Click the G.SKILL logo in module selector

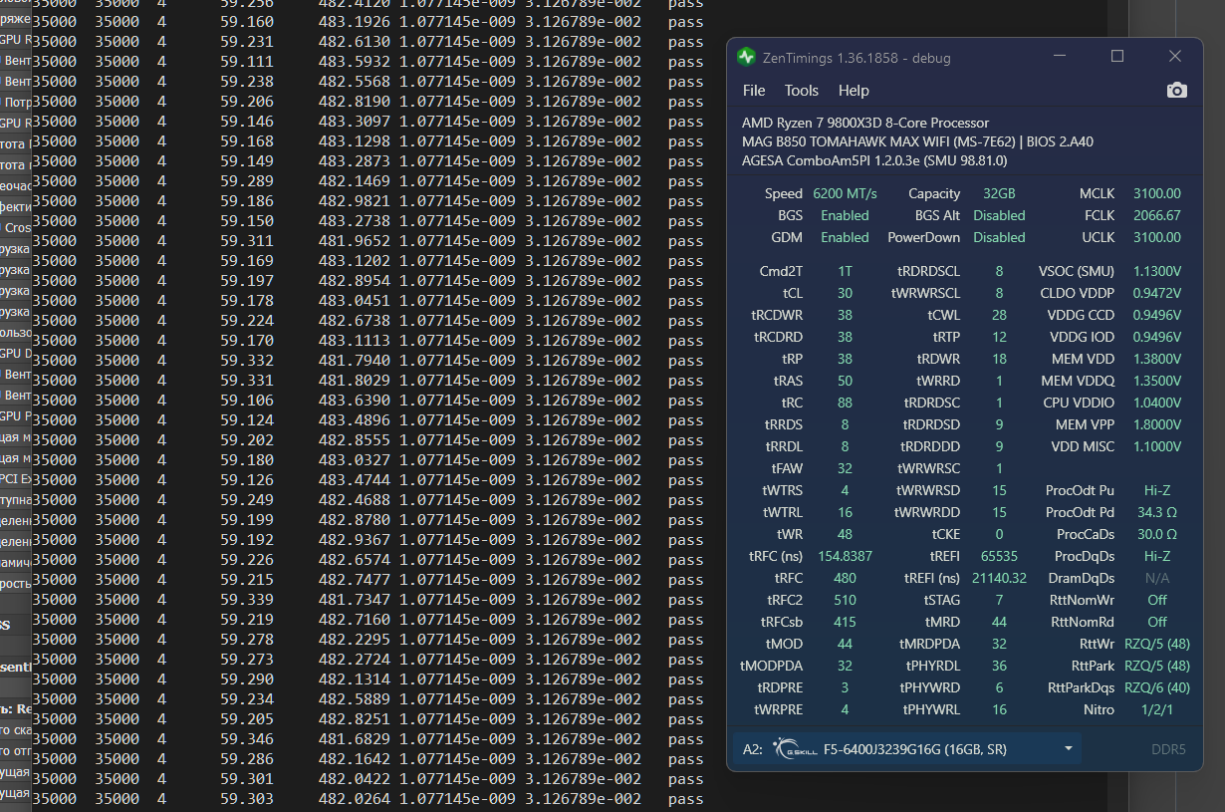pyautogui.click(x=794, y=749)
